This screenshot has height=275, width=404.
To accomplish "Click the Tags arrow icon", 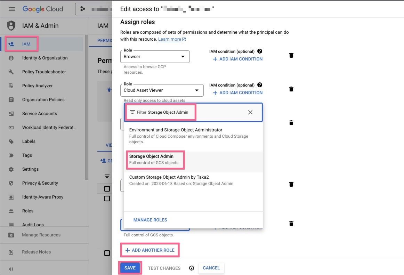I will tap(11, 155).
